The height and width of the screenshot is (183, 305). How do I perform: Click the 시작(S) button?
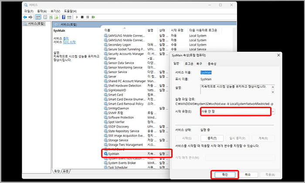coord(187,138)
